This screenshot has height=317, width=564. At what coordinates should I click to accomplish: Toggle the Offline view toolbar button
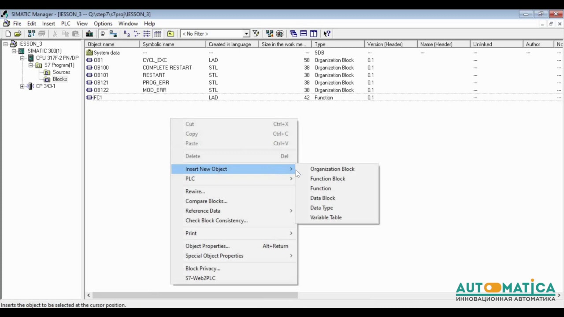(113, 33)
